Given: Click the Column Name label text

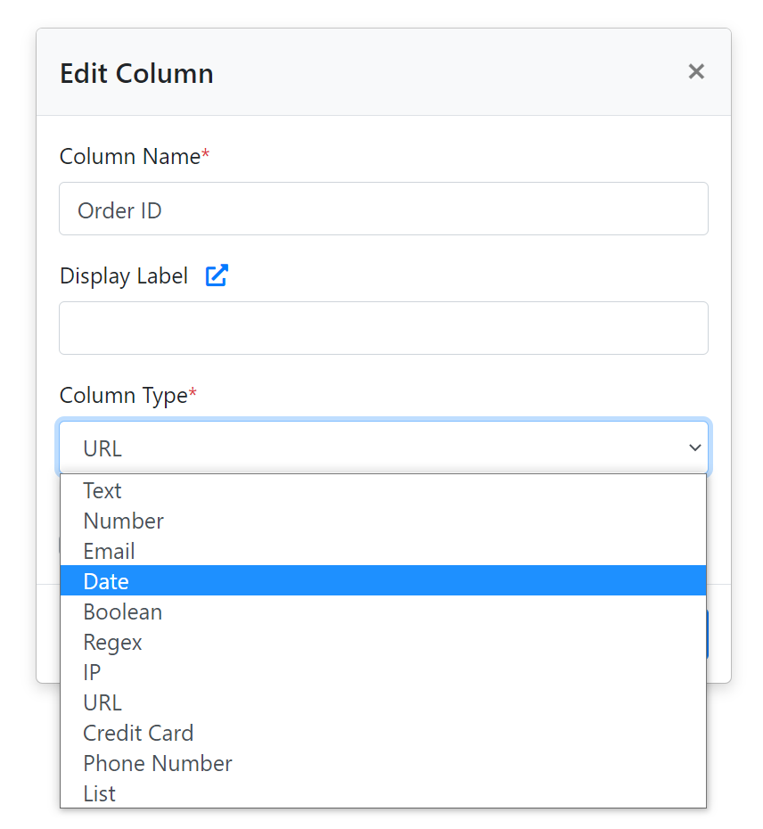Looking at the screenshot, I should tap(129, 157).
